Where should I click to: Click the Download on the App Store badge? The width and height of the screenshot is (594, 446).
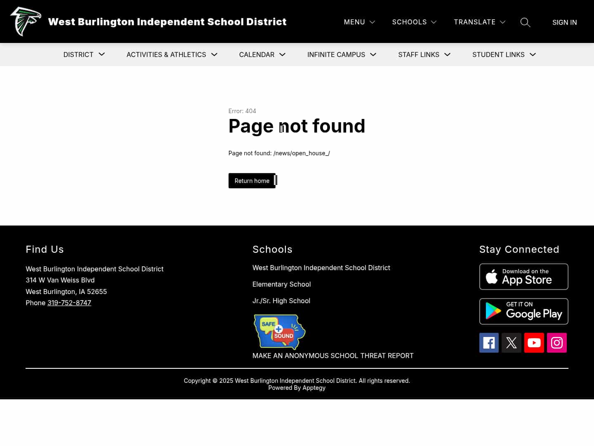tap(524, 277)
